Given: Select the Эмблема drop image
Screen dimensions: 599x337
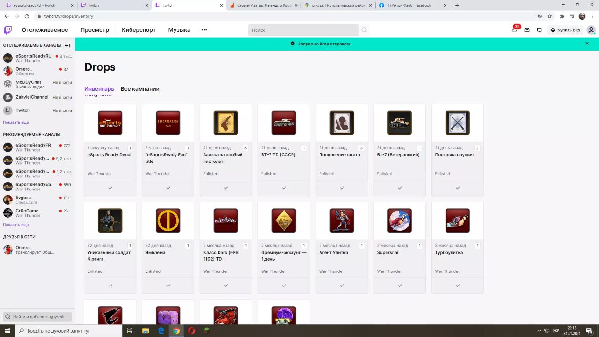Looking at the screenshot, I should click(x=168, y=220).
